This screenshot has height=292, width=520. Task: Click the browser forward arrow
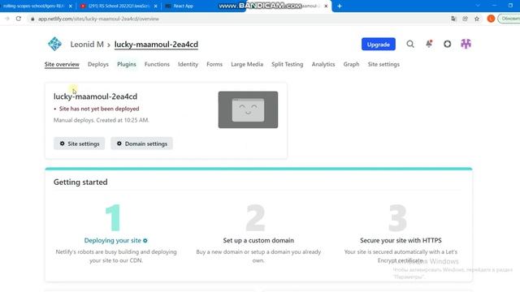7,19
